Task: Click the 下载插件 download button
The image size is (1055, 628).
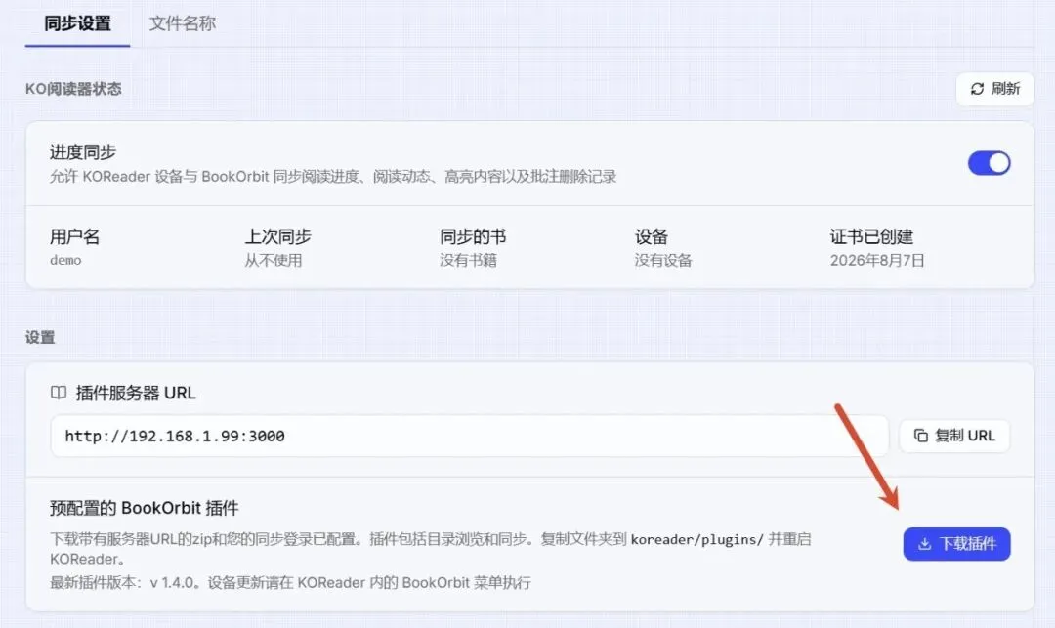Action: click(956, 544)
